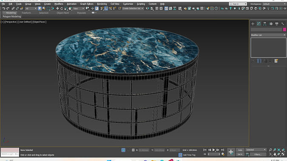Click the Play Animation button
Screen dimensions: 287x161
coord(214,150)
